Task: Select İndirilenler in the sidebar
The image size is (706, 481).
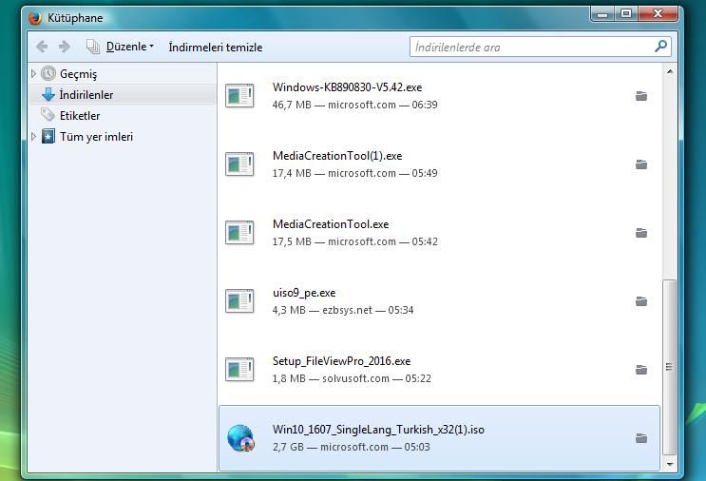Action: [x=86, y=94]
